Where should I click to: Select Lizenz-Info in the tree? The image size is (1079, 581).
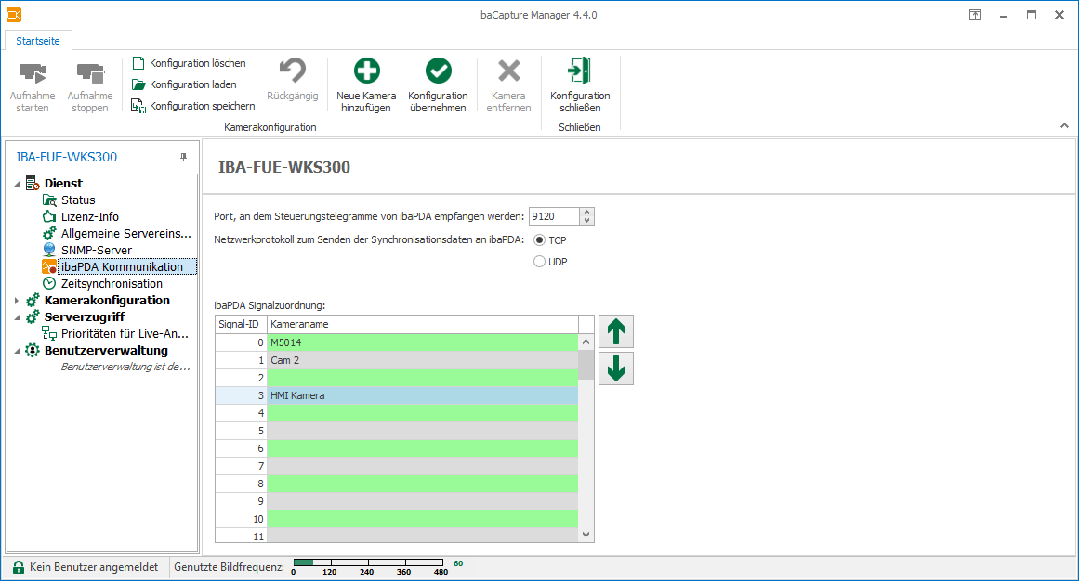click(x=89, y=217)
